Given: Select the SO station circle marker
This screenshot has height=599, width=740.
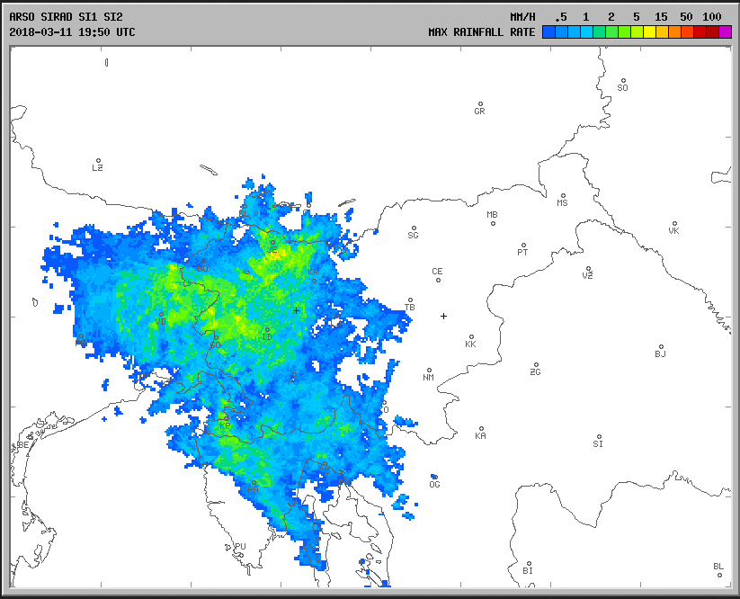Looking at the screenshot, I should pos(622,80).
